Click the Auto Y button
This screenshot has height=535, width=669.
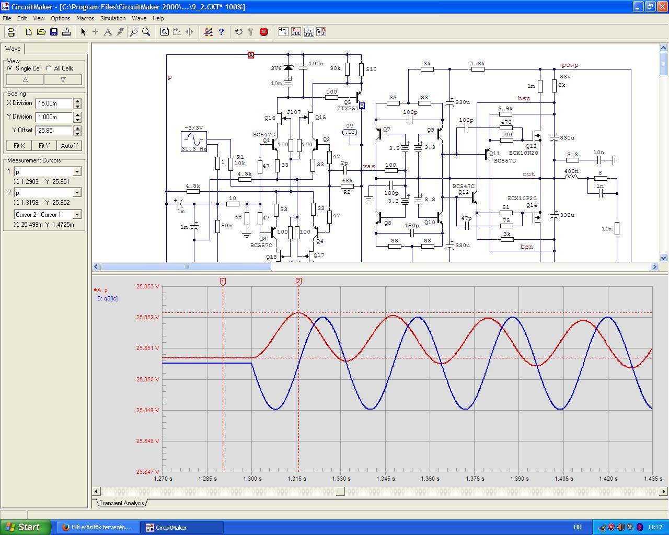(69, 146)
